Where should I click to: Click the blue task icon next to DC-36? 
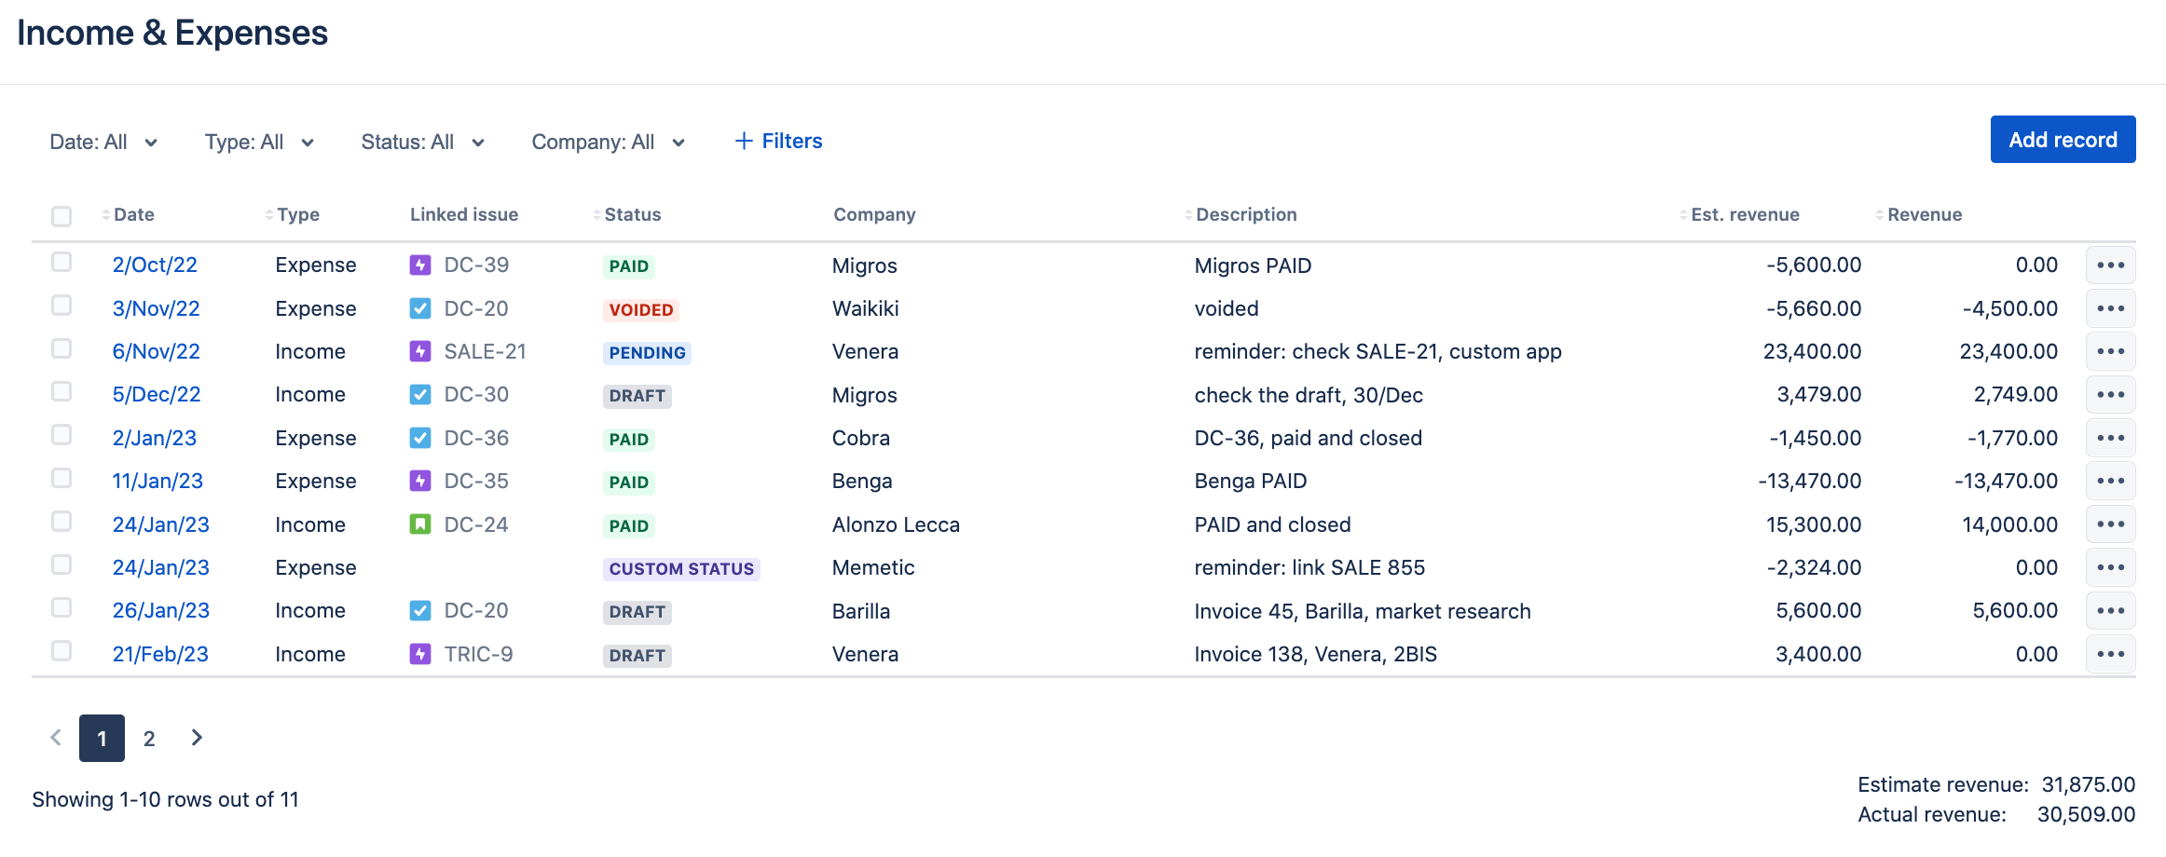tap(420, 438)
